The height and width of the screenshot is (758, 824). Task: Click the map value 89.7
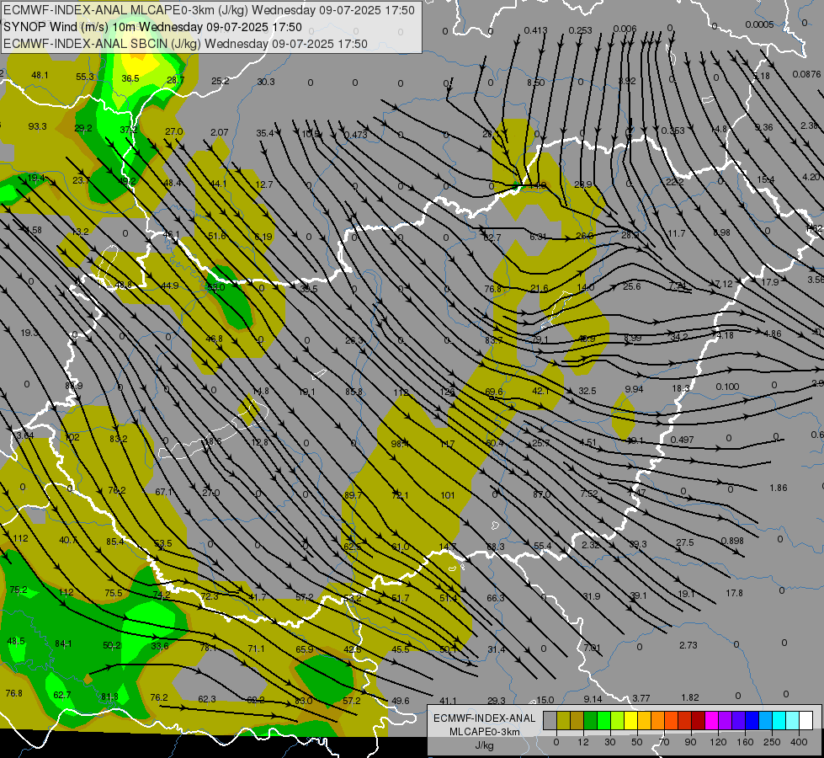point(354,495)
